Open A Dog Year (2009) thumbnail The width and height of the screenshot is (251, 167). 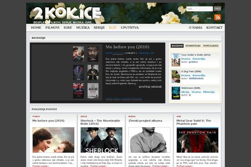click(x=176, y=76)
